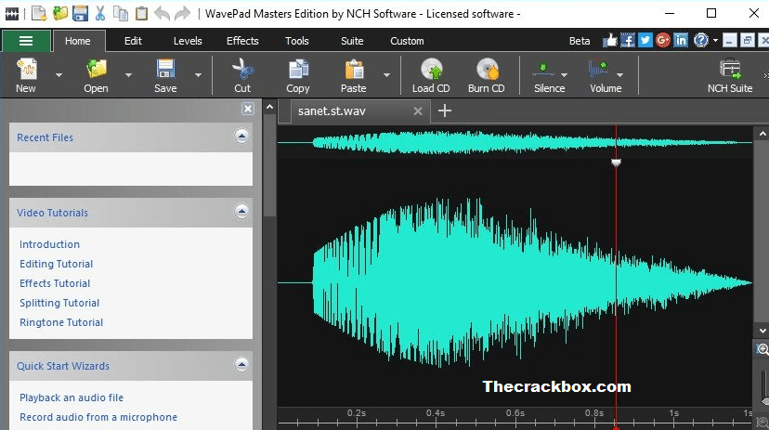Open the Editing Tutorial link
Viewport: 769px width, 430px height.
56,264
